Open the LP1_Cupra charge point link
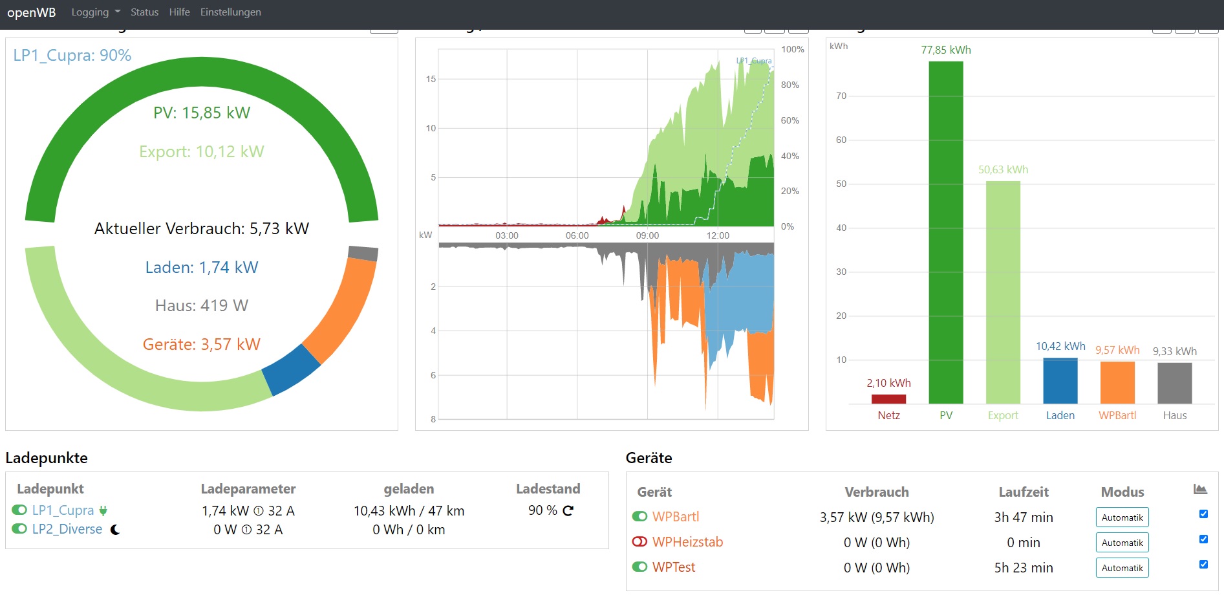This screenshot has width=1224, height=597. 63,510
